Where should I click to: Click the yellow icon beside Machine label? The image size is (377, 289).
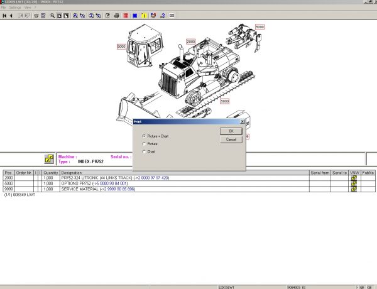coord(48,159)
